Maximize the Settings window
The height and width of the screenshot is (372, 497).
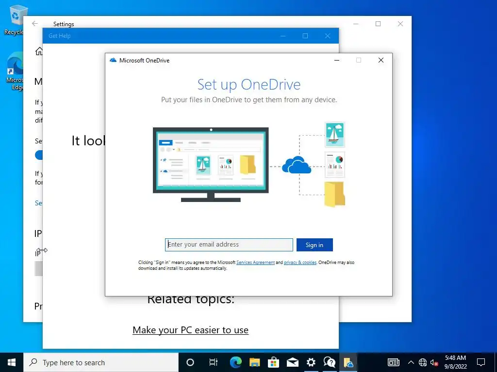click(x=378, y=24)
